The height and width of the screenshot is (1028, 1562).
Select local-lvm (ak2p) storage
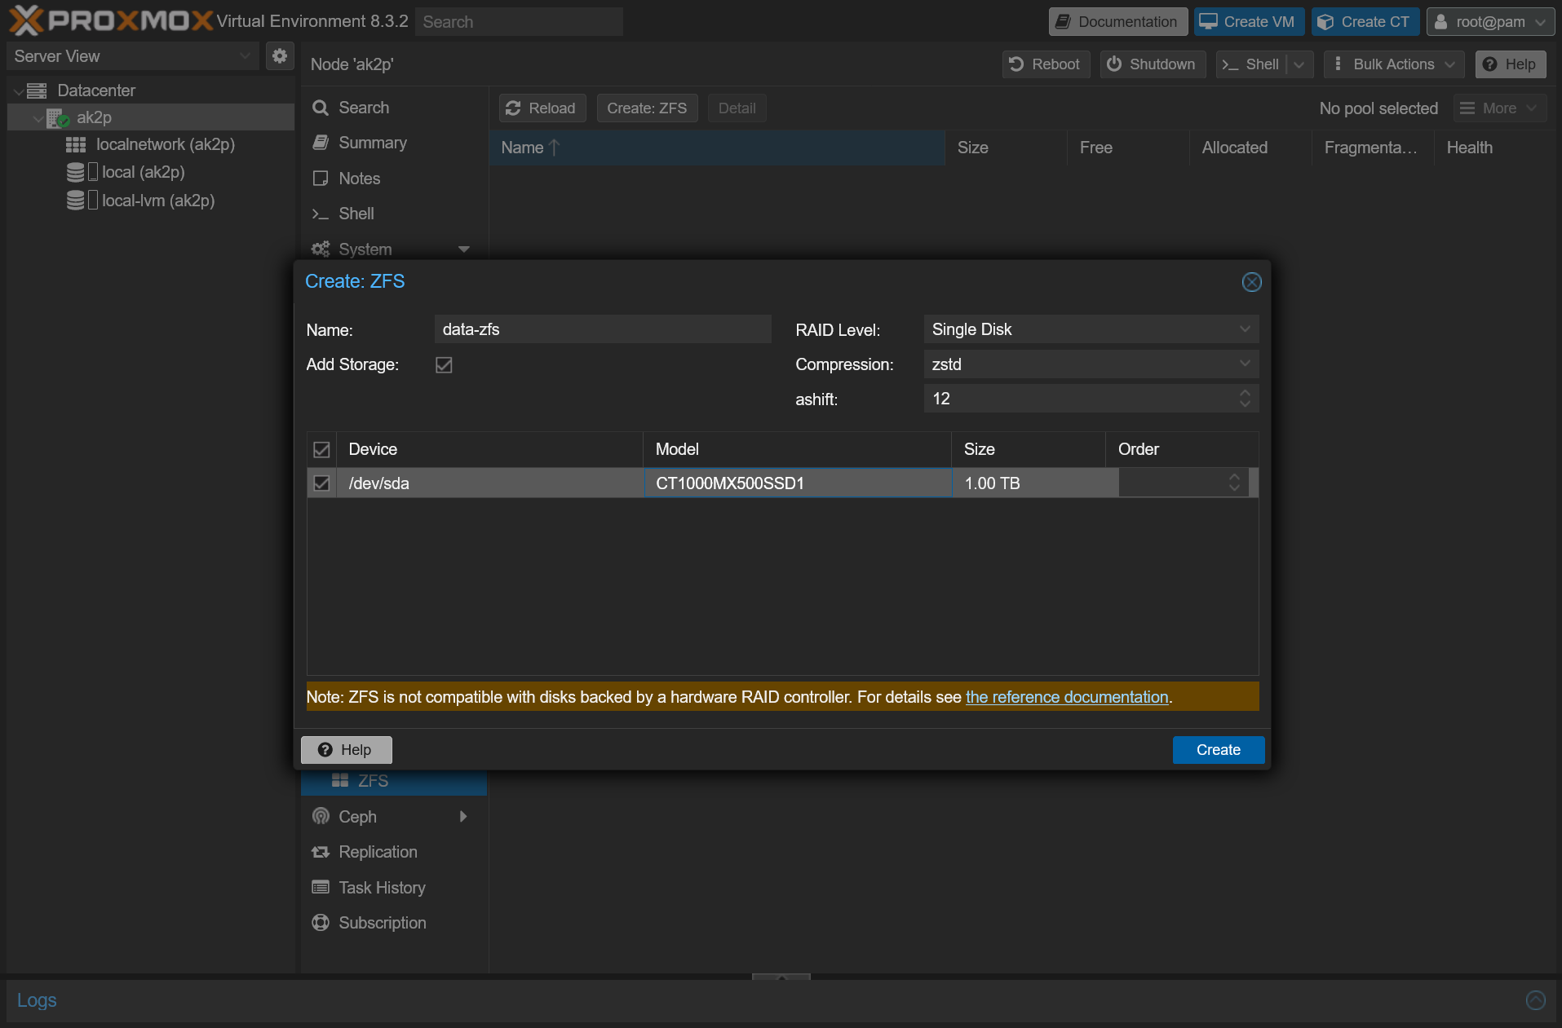pyautogui.click(x=157, y=201)
